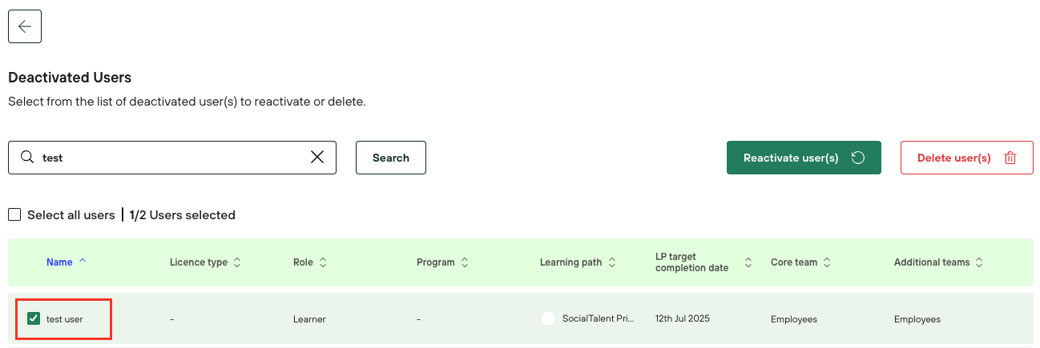Click the trash can delete icon
This screenshot has width=1040, height=348.
tap(1010, 158)
